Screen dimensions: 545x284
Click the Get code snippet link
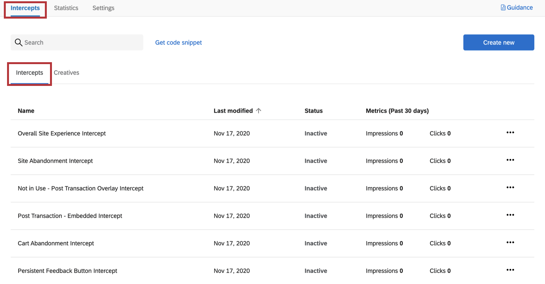click(179, 43)
